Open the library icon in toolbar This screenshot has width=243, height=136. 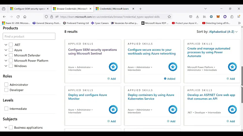(x=205, y=17)
